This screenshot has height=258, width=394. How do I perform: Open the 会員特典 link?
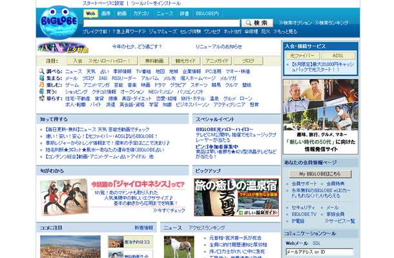[335, 184]
